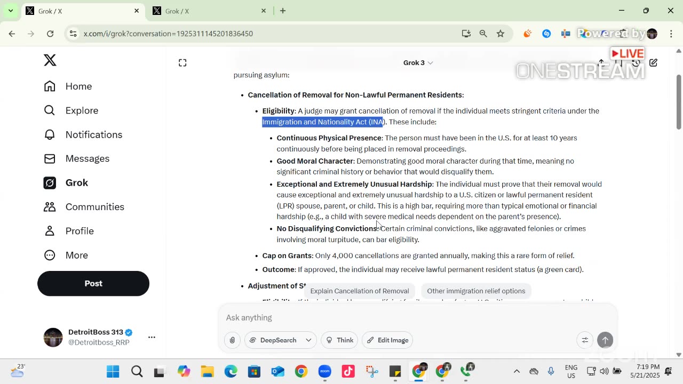Open account options next to DetroitBoss 313

[152, 337]
